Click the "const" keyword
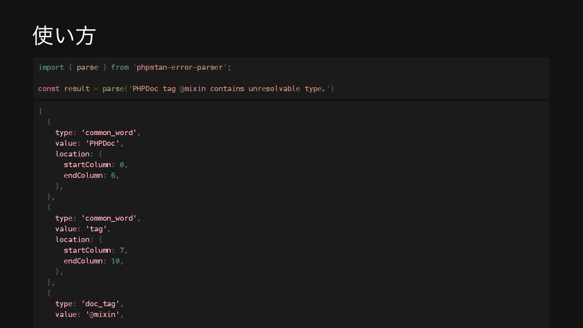 48,89
